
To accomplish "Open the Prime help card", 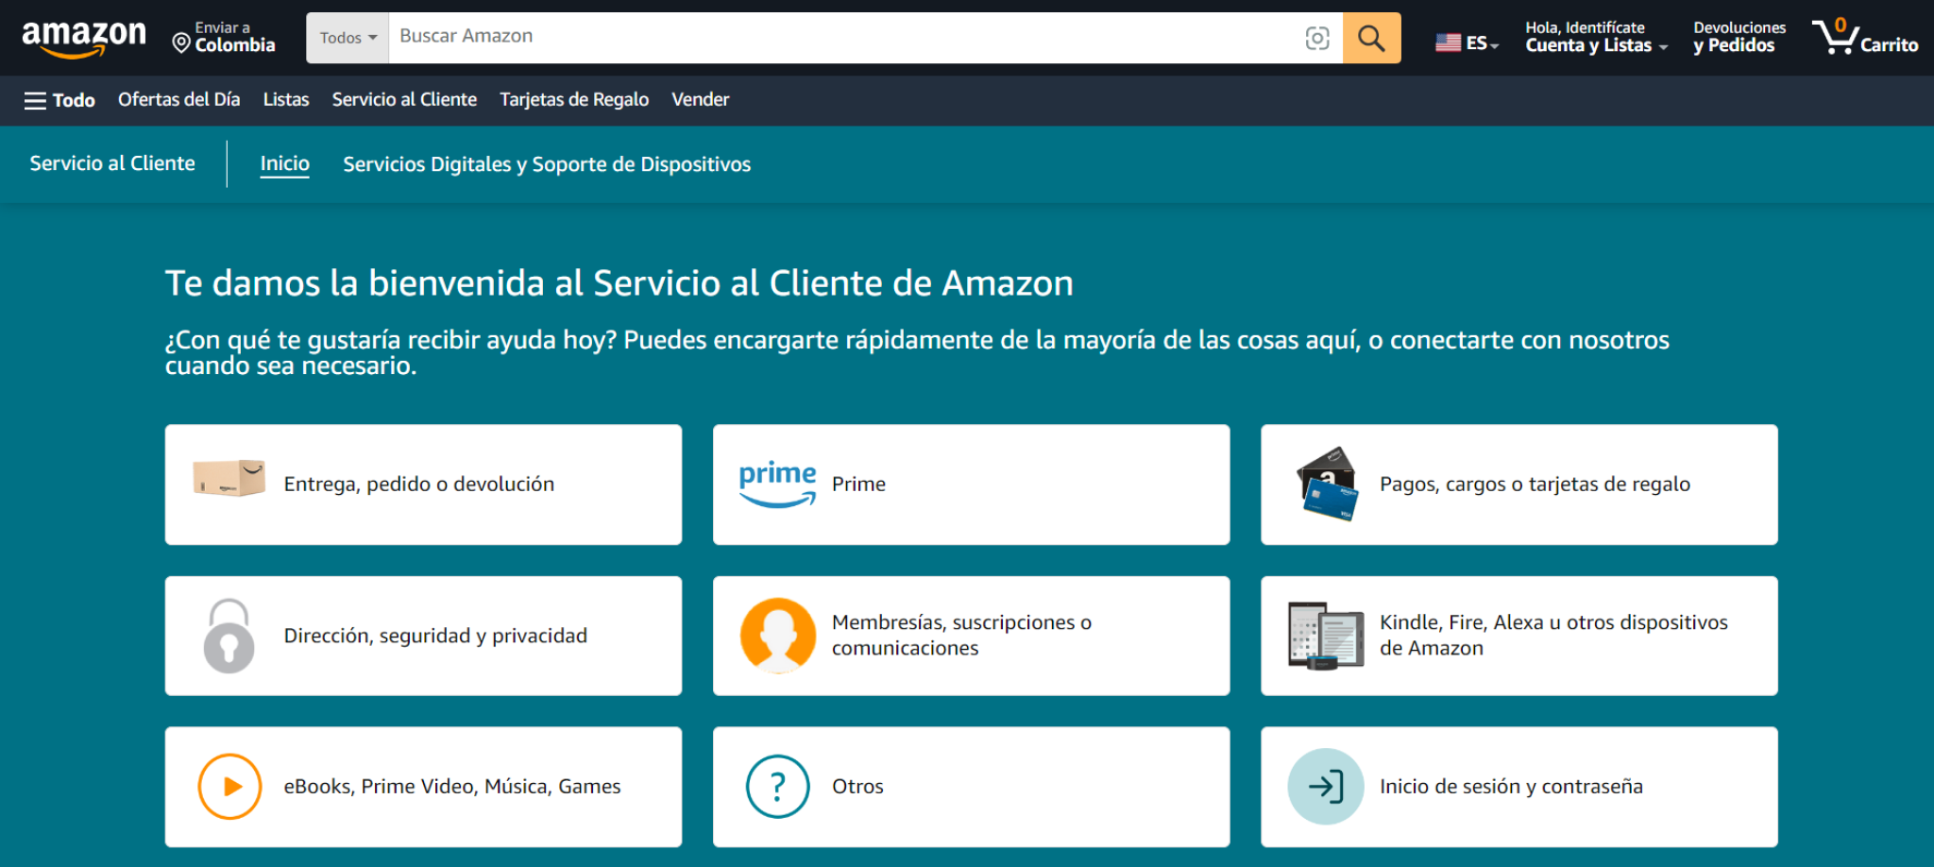I will (971, 484).
